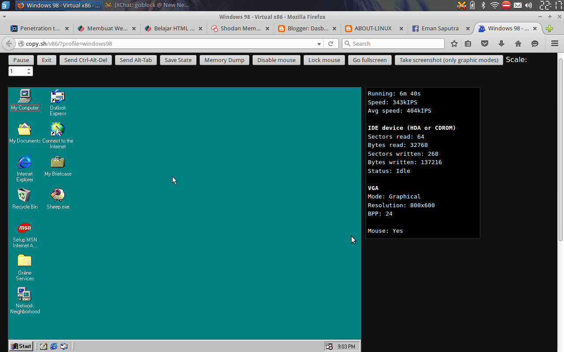Select the My Briefcase icon
564x352 pixels.
click(58, 166)
